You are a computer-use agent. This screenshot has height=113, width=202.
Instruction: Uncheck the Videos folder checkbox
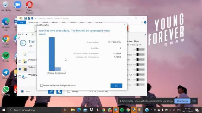pyautogui.click(x=20, y=69)
